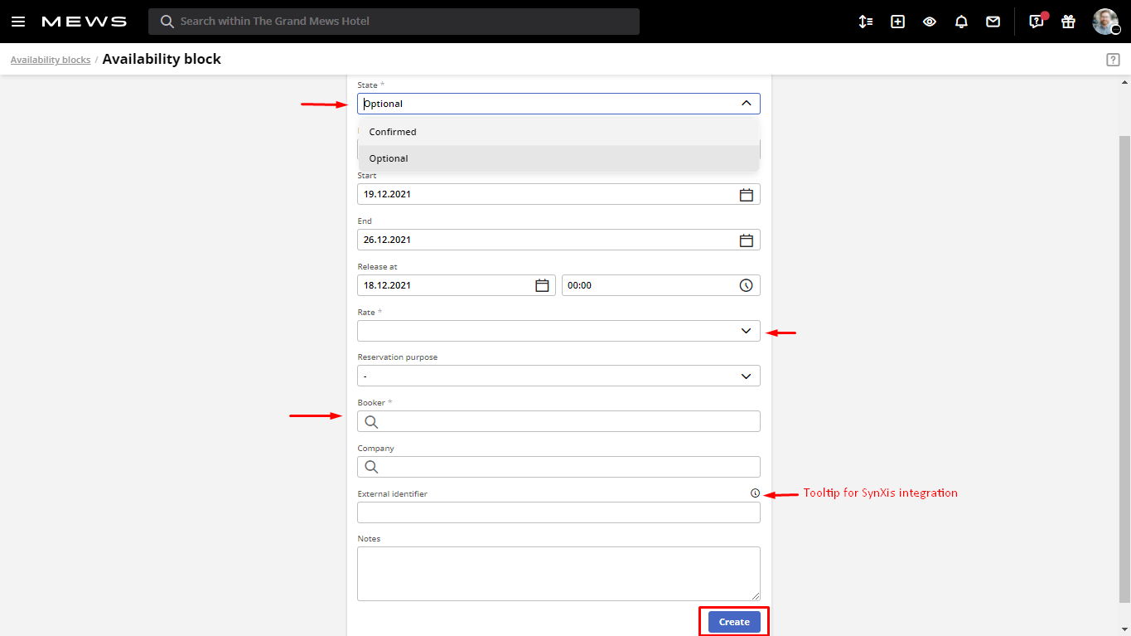Open the calendar picker for the Start date
1131x636 pixels.
click(746, 194)
